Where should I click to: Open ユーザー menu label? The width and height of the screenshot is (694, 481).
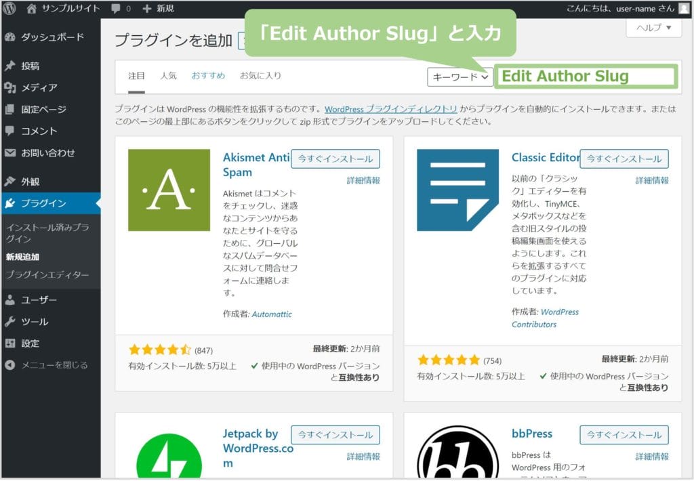[x=39, y=300]
